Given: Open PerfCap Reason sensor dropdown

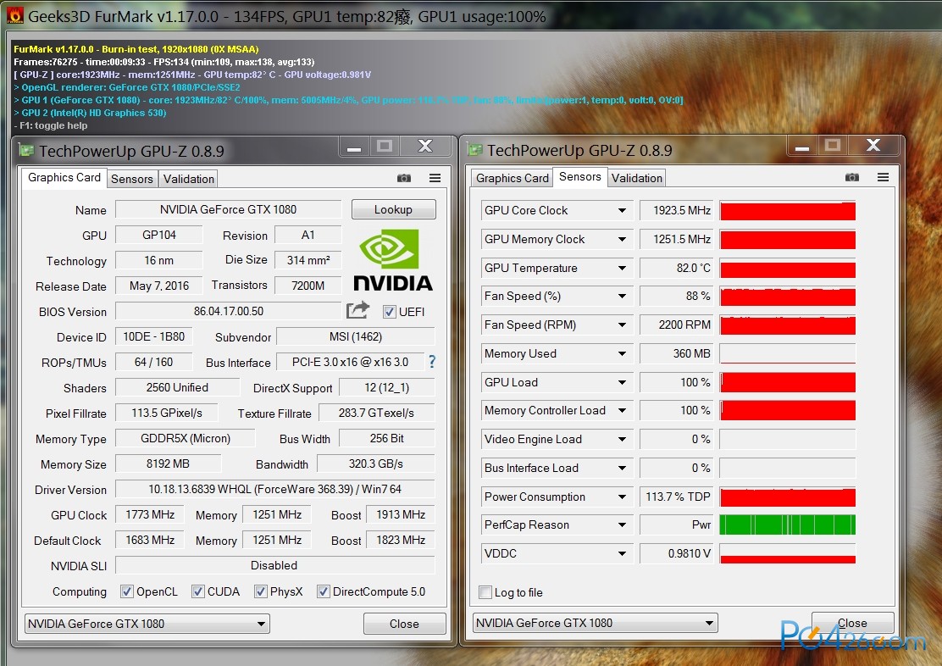Looking at the screenshot, I should tap(622, 524).
